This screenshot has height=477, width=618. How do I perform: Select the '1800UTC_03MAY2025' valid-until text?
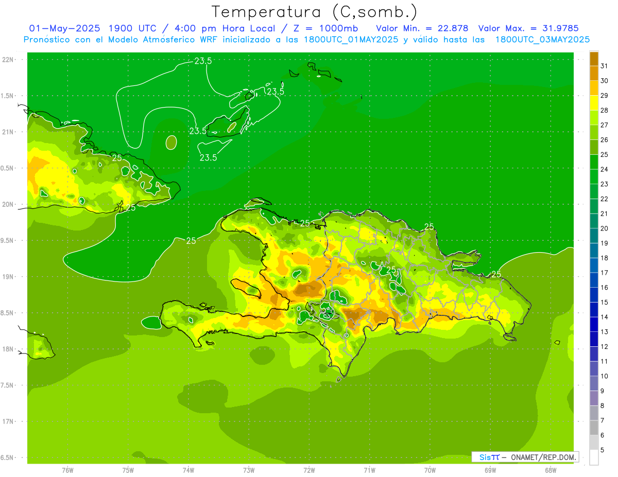click(x=542, y=40)
